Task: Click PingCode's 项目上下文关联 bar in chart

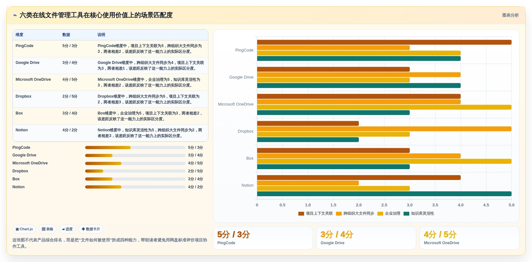Action: tap(384, 42)
